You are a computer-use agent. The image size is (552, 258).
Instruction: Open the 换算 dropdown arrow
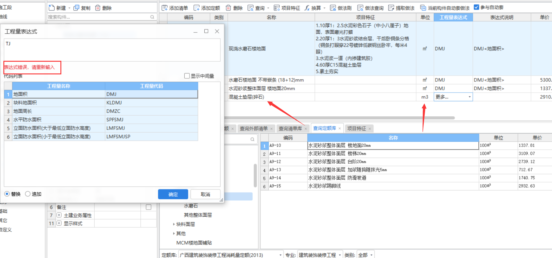click(325, 8)
